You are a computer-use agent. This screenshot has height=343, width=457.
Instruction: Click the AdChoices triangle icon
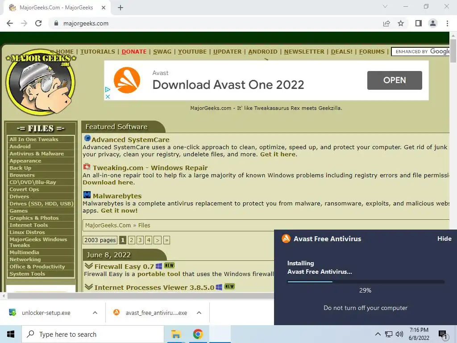(x=108, y=89)
